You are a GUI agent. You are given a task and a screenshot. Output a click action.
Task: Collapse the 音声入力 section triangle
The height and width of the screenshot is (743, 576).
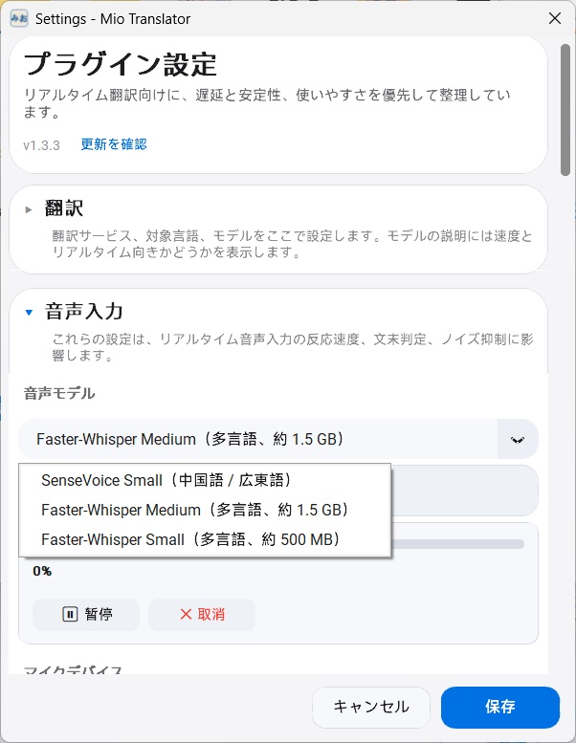(x=29, y=313)
